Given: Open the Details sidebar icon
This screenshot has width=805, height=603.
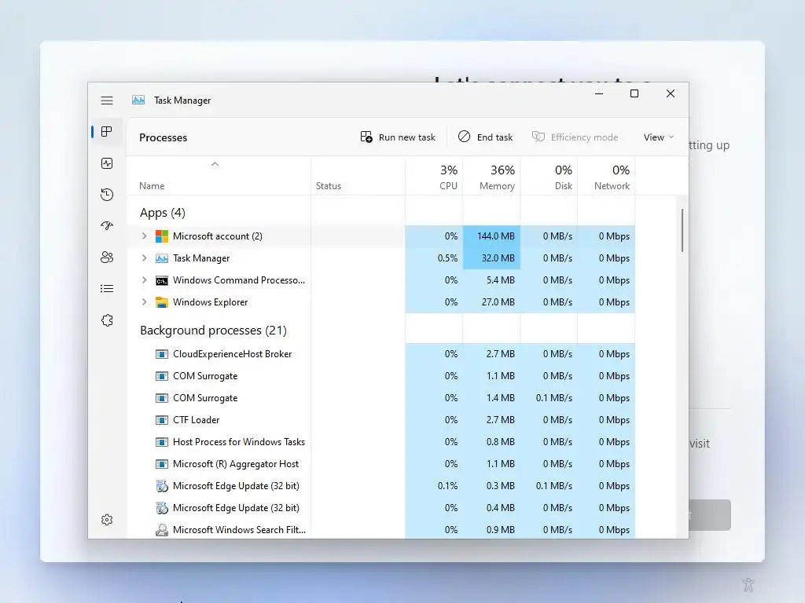Looking at the screenshot, I should click(x=107, y=289).
